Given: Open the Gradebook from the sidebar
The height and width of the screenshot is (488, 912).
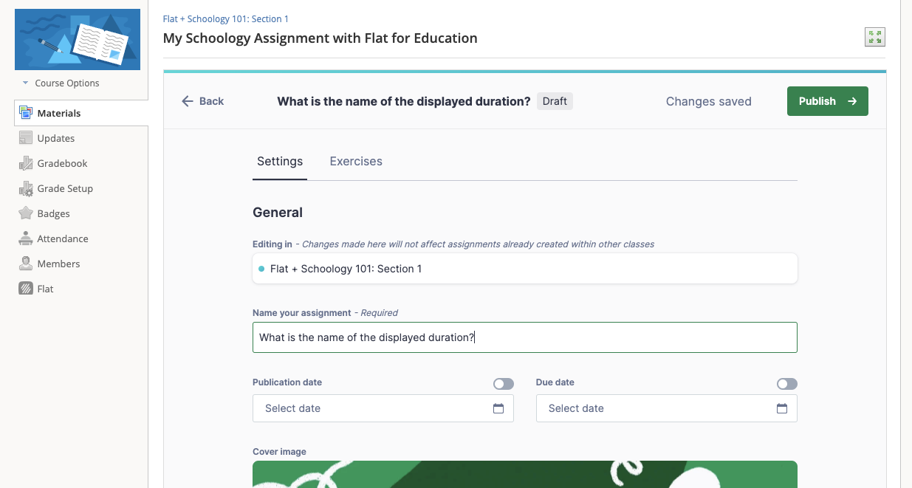Looking at the screenshot, I should (62, 163).
